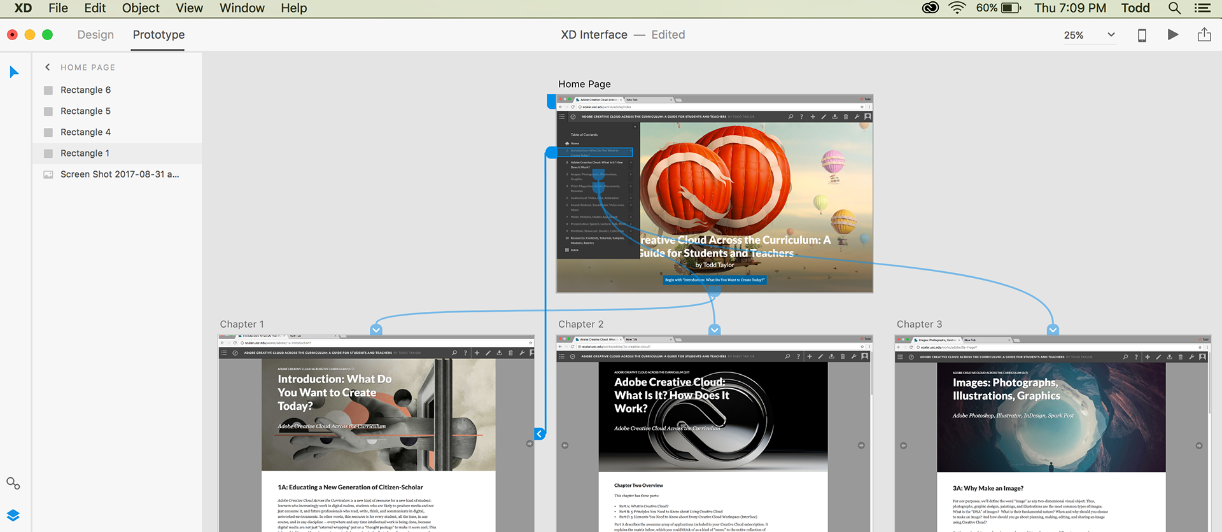The width and height of the screenshot is (1222, 532).
Task: Click the Share upload icon
Action: (x=1204, y=34)
